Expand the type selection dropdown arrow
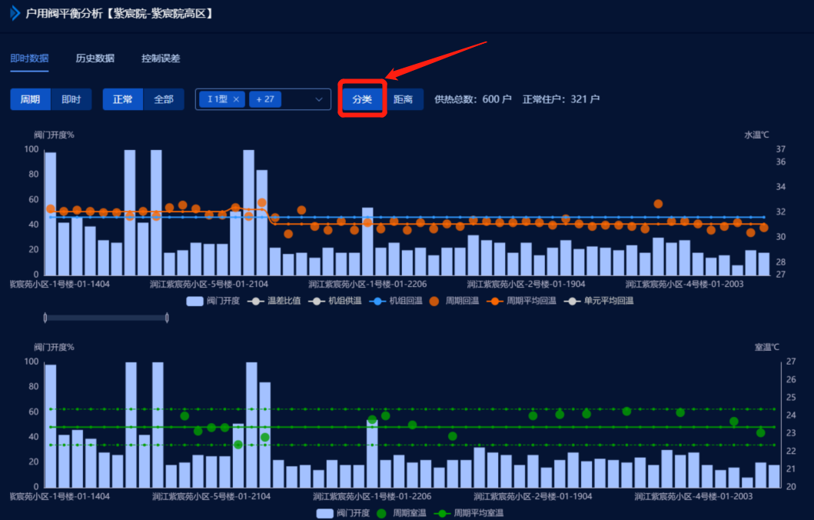814x520 pixels. pyautogui.click(x=319, y=99)
